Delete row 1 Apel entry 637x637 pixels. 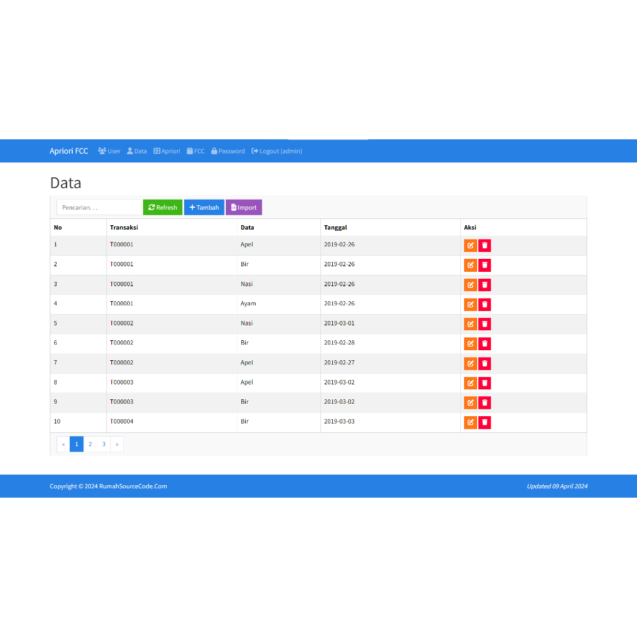(x=484, y=245)
